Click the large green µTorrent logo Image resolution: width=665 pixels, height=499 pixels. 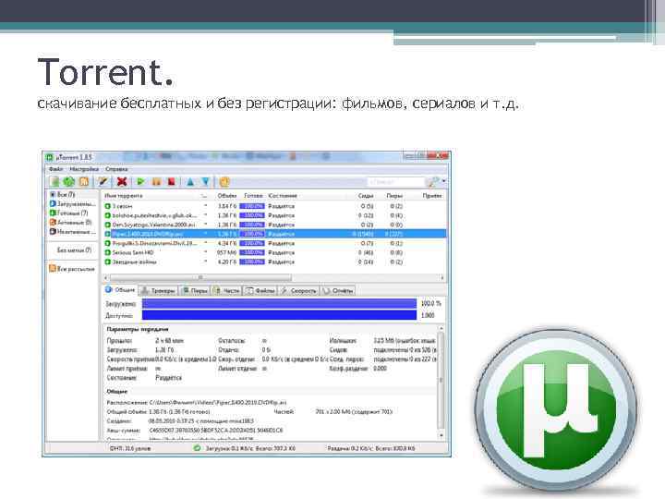[x=556, y=409]
